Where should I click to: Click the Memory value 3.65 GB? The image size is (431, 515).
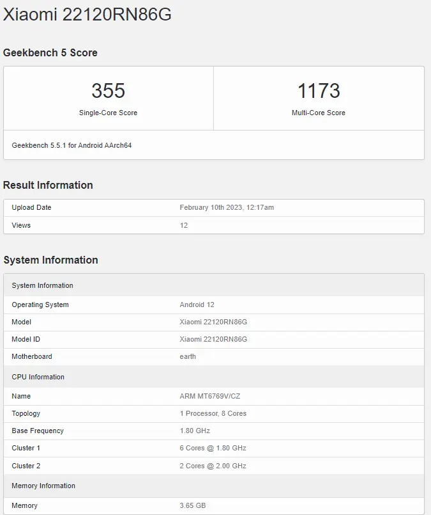pyautogui.click(x=193, y=505)
